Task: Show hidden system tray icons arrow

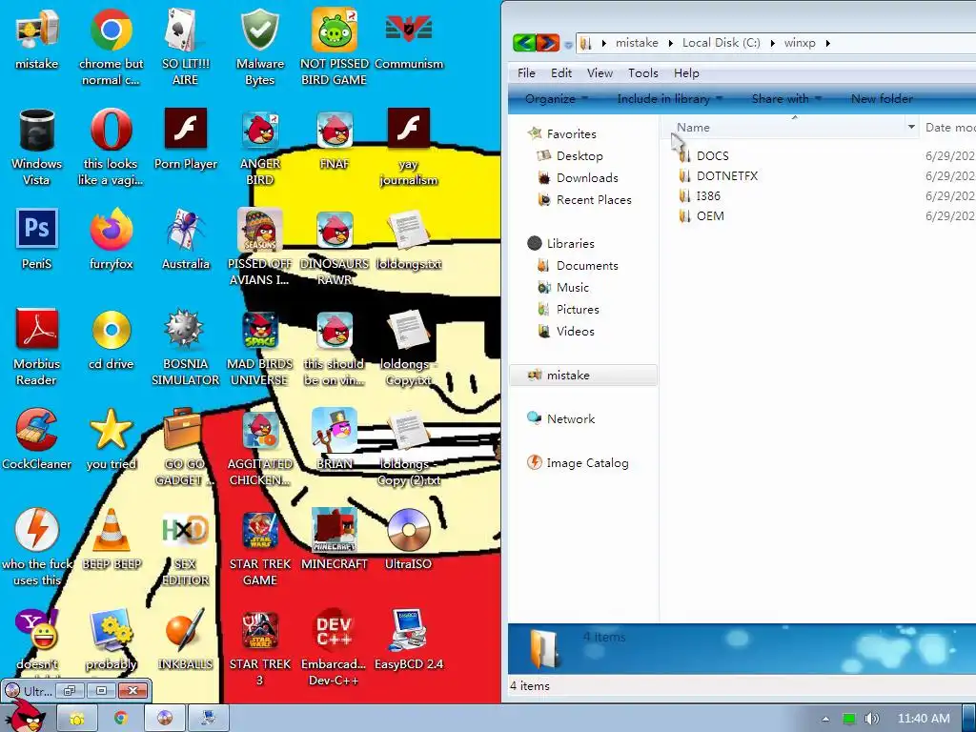Action: pyautogui.click(x=825, y=719)
